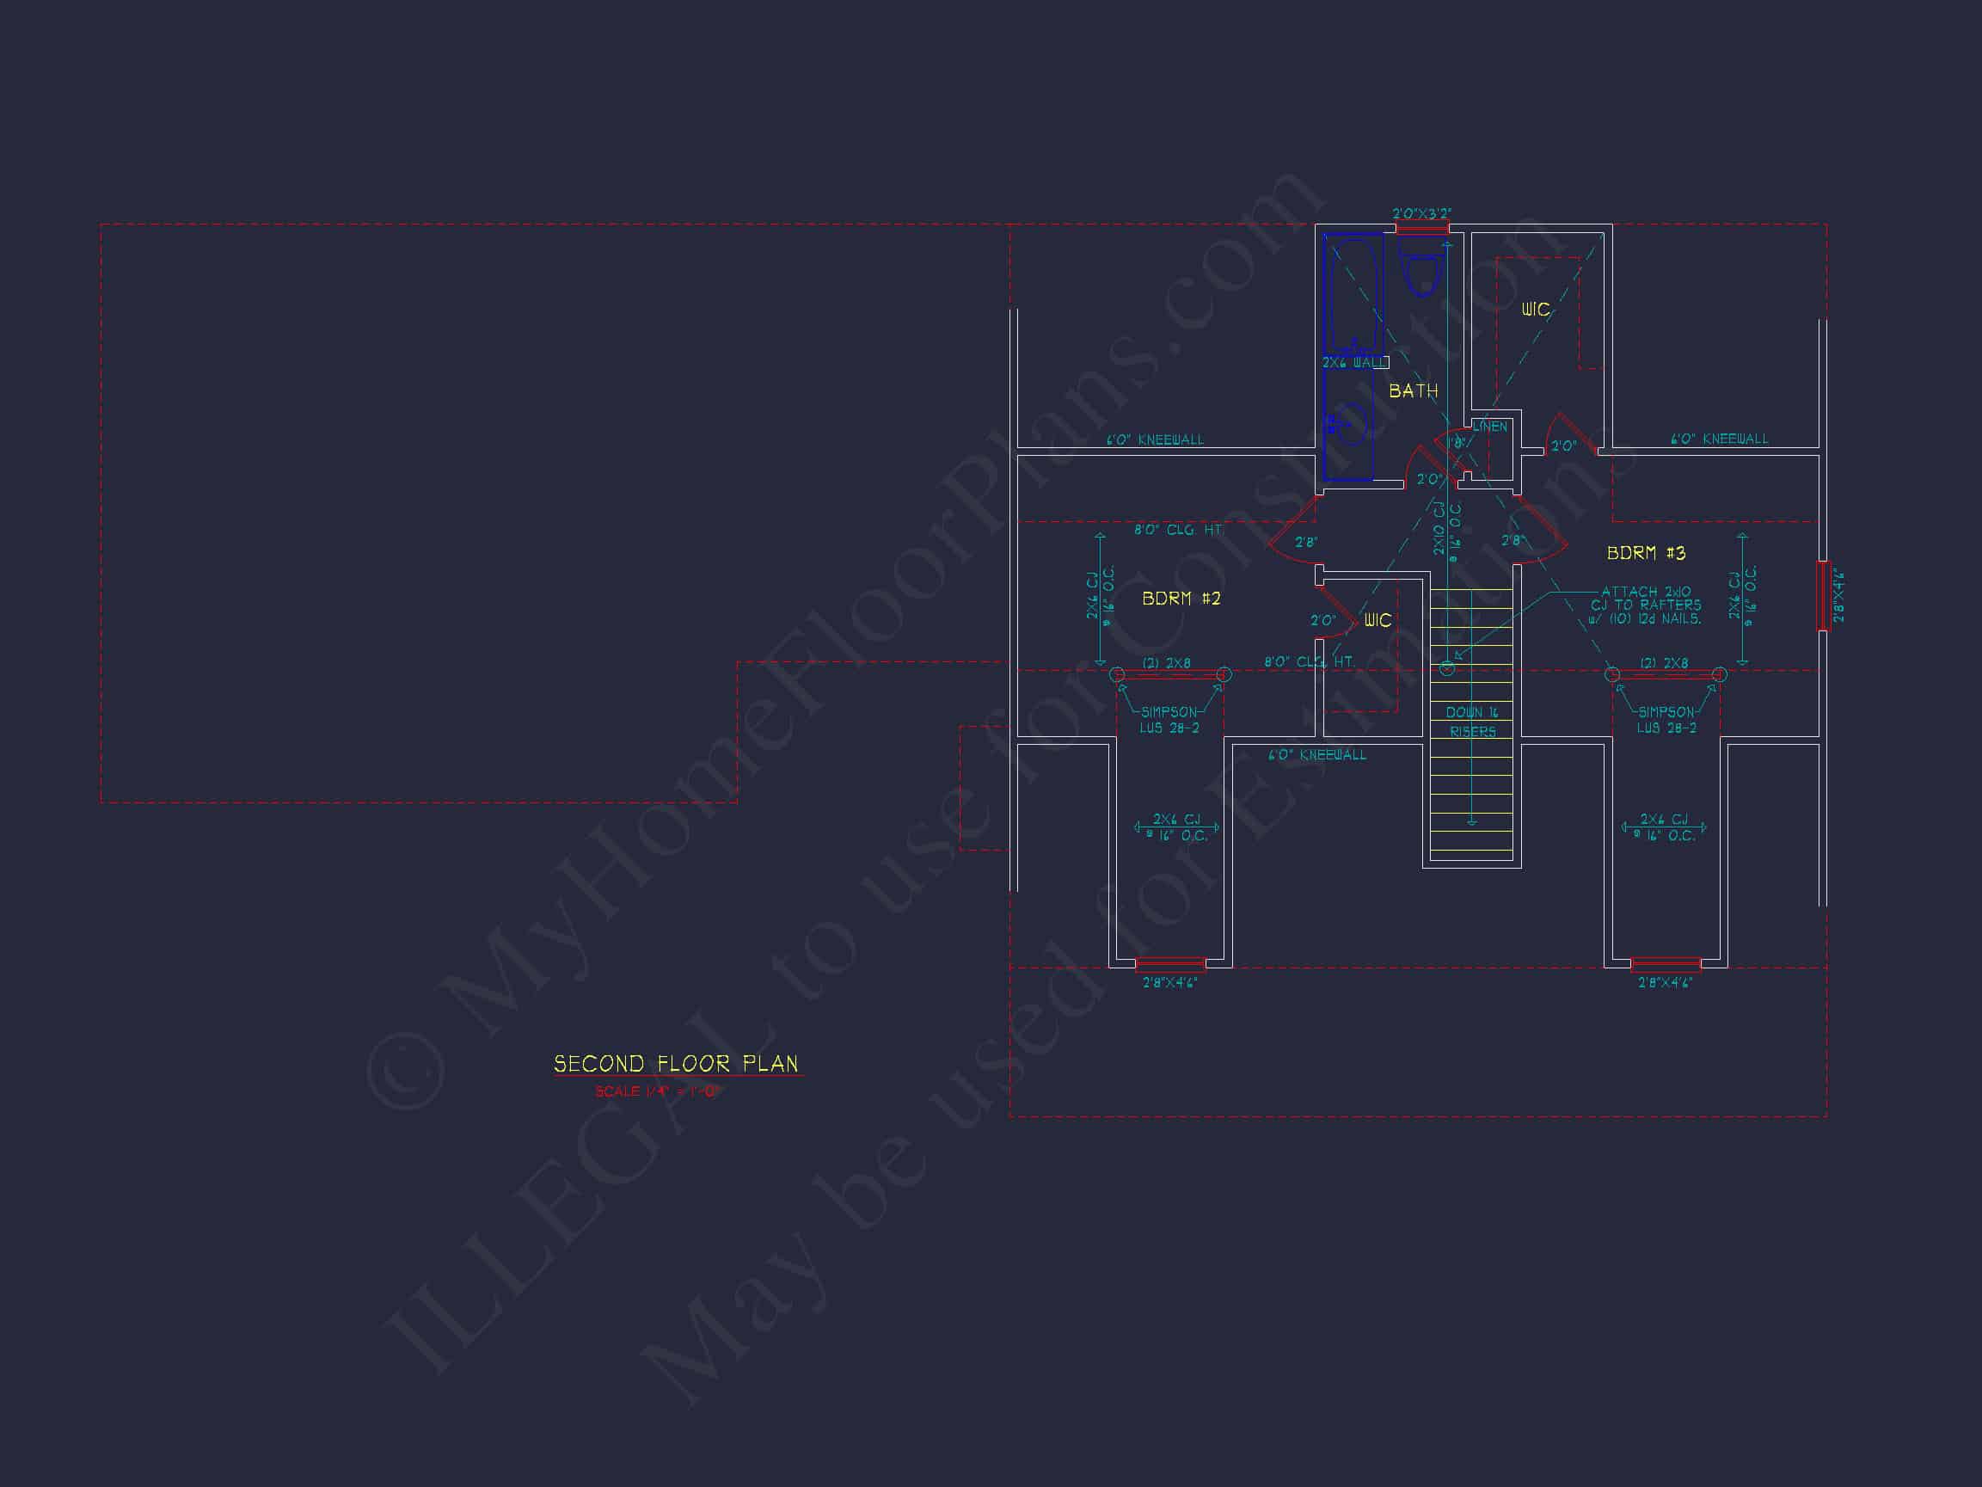Click the 6'0" KNEEWALL label above BDRM #3

(x=1719, y=439)
